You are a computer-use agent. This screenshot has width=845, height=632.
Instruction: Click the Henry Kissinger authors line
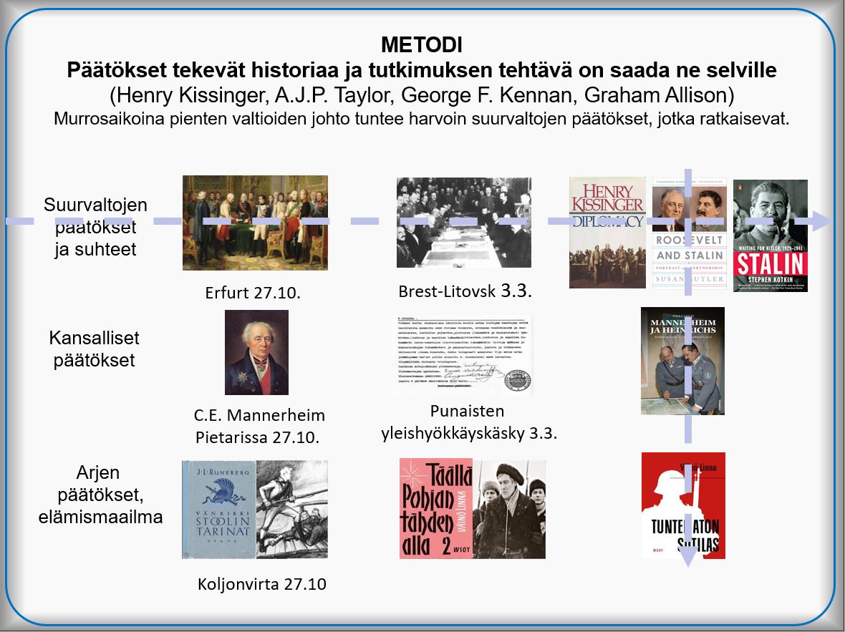[x=421, y=94]
